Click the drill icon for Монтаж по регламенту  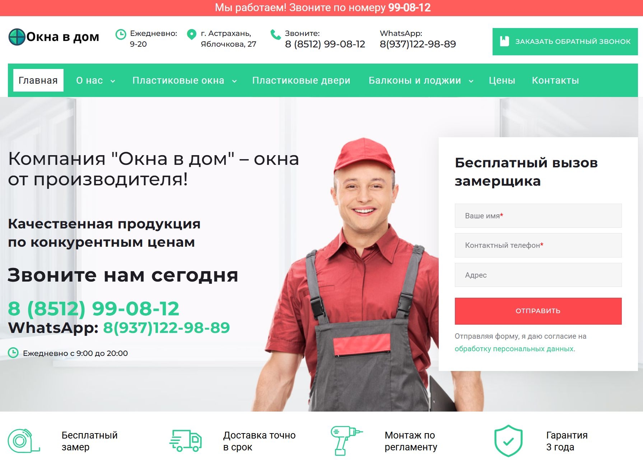[346, 441]
